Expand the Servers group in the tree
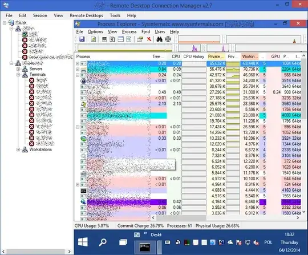The image size is (308, 255). coord(18,69)
